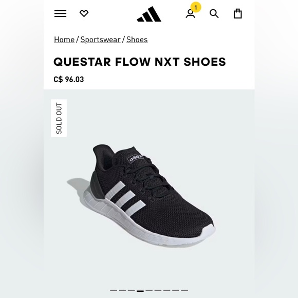Open the wishlist heart icon
Viewport: 298px width, 298px height.
[x=84, y=13]
